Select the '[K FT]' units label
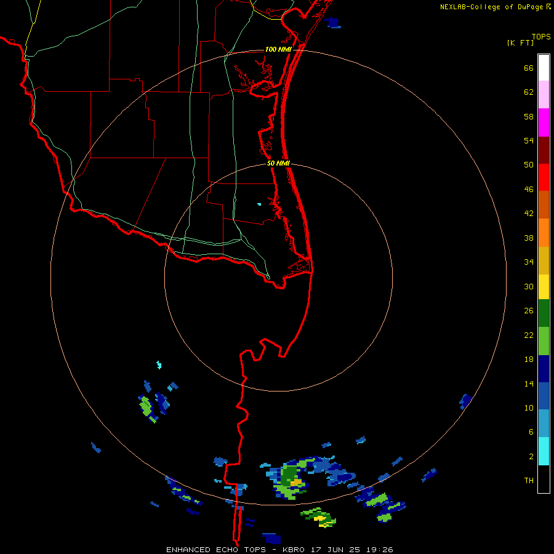The image size is (554, 554). [x=520, y=43]
